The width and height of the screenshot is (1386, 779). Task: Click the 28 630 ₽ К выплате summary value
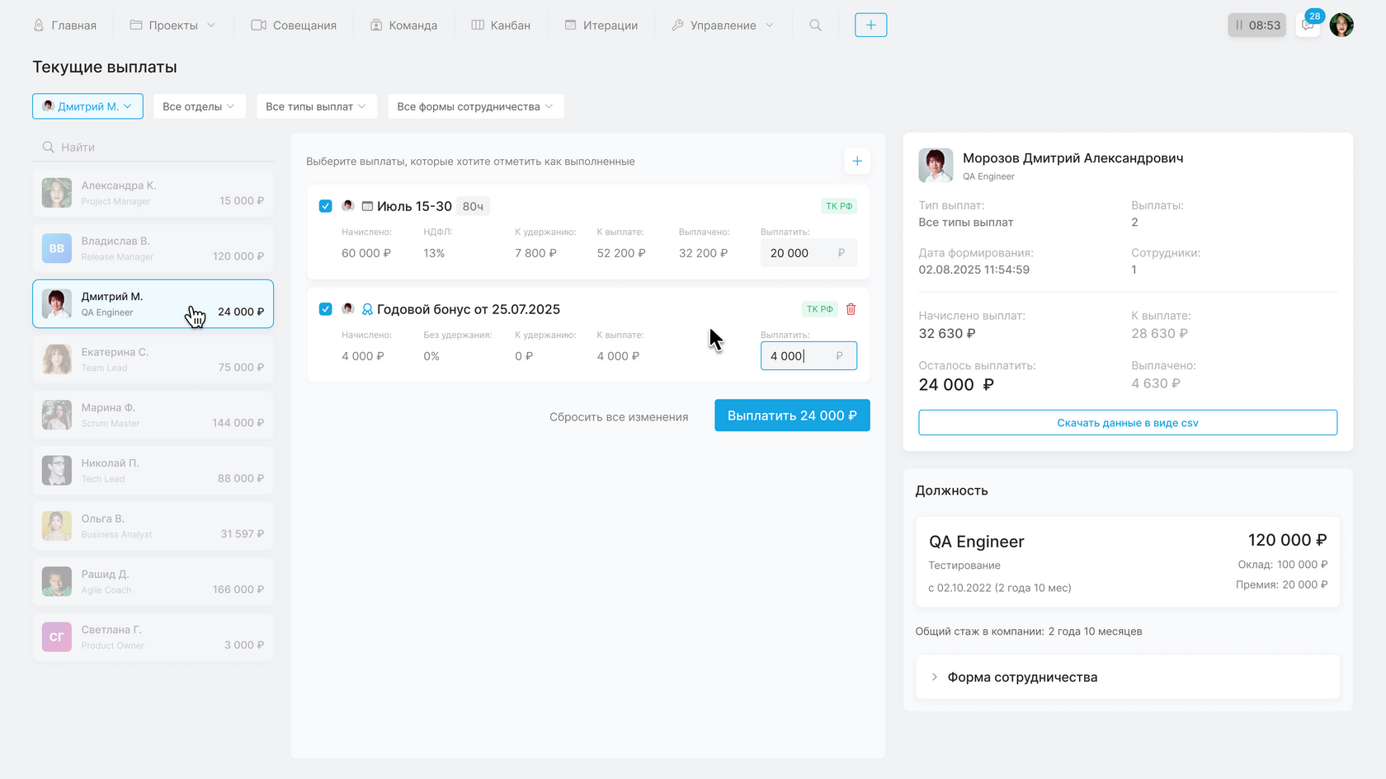coord(1160,333)
